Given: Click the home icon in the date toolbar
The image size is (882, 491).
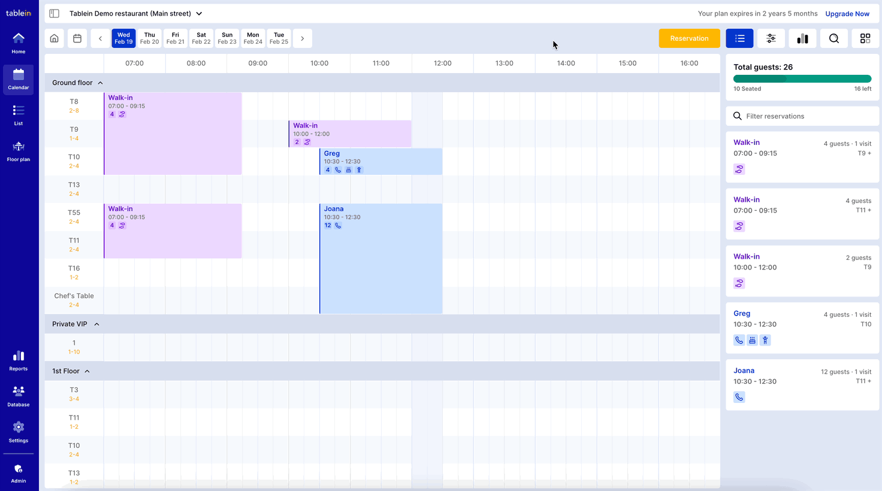Looking at the screenshot, I should [x=54, y=38].
